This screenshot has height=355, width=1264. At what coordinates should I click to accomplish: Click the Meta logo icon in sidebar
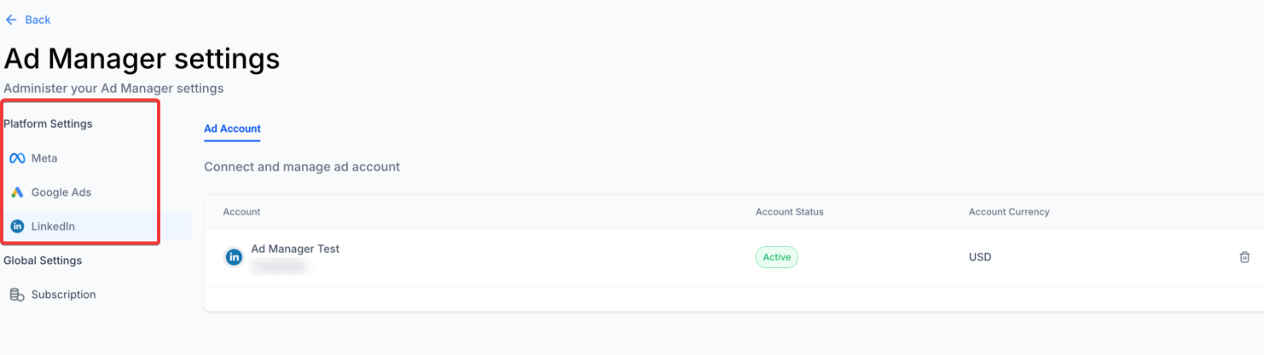tap(17, 158)
